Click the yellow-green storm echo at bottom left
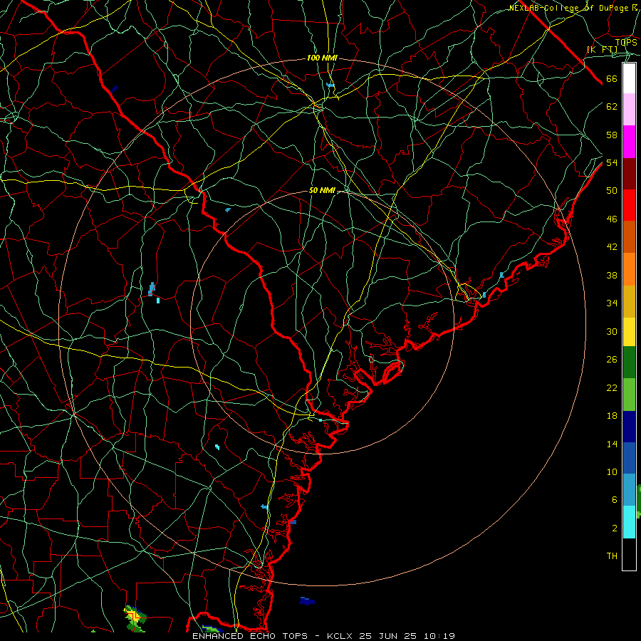This screenshot has width=641, height=641. coord(135,618)
